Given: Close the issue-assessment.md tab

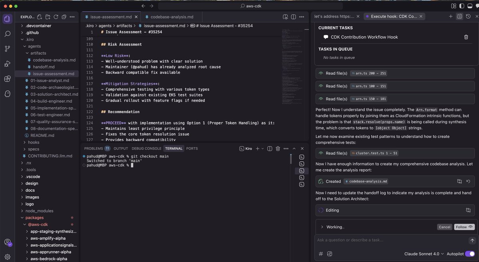Looking at the screenshot, I should (136, 17).
